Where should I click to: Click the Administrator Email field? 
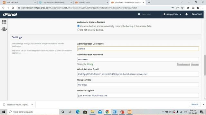138,74
